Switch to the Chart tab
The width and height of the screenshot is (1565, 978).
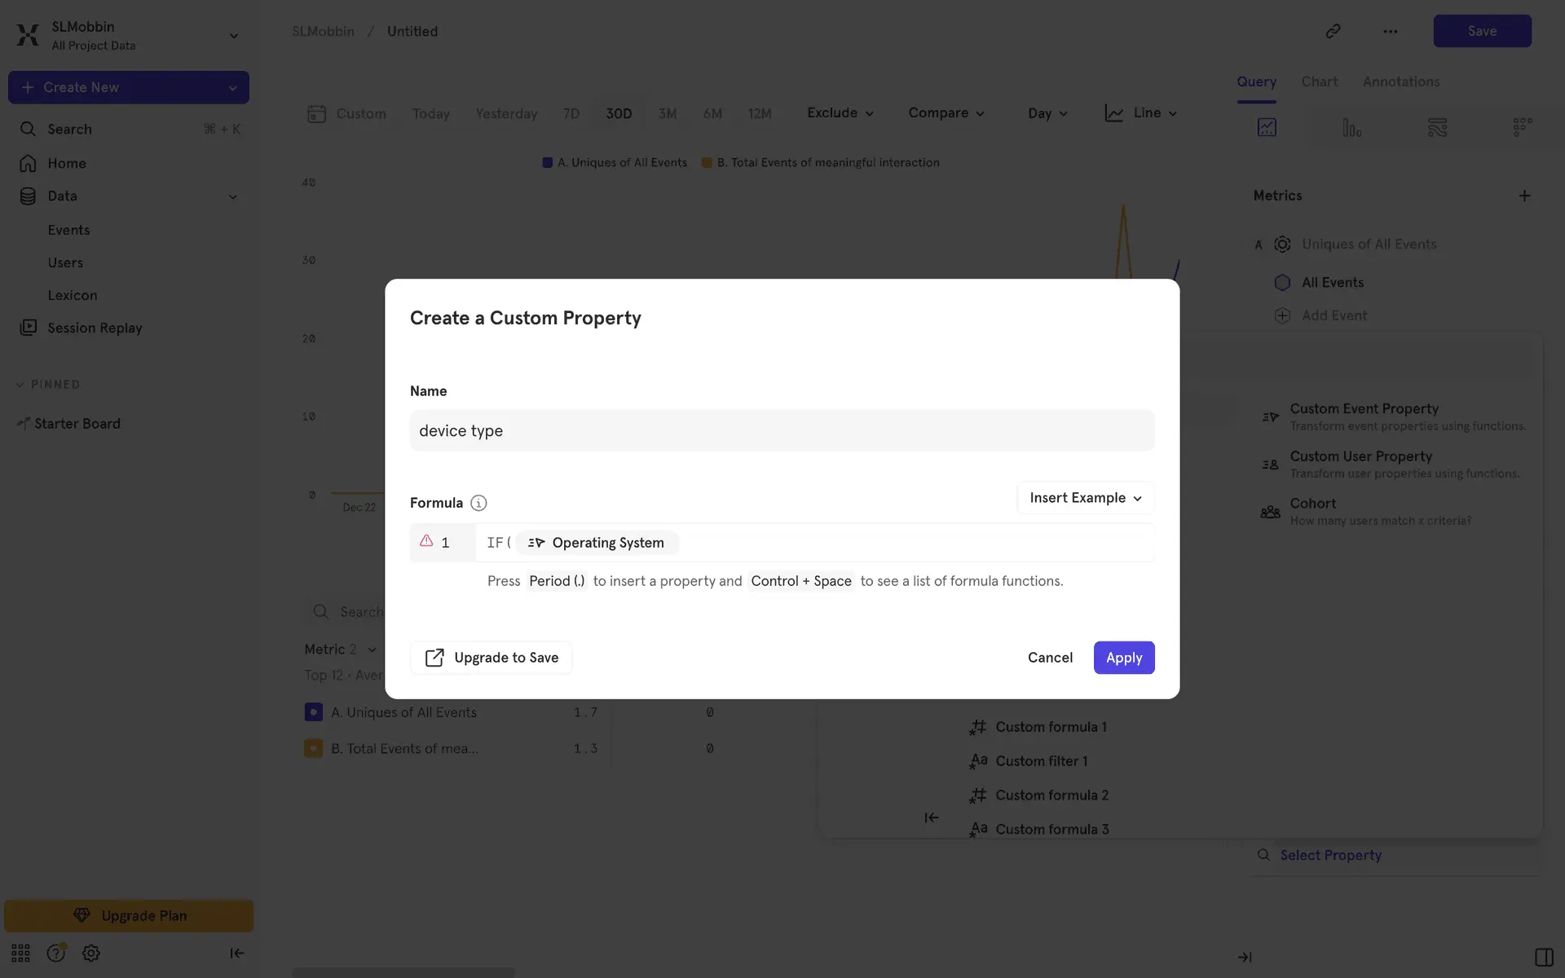pyautogui.click(x=1319, y=81)
